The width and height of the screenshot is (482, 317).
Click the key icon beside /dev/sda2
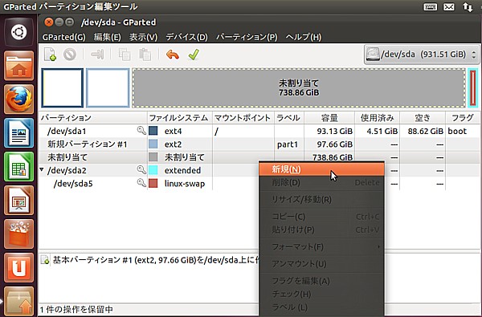pos(141,169)
